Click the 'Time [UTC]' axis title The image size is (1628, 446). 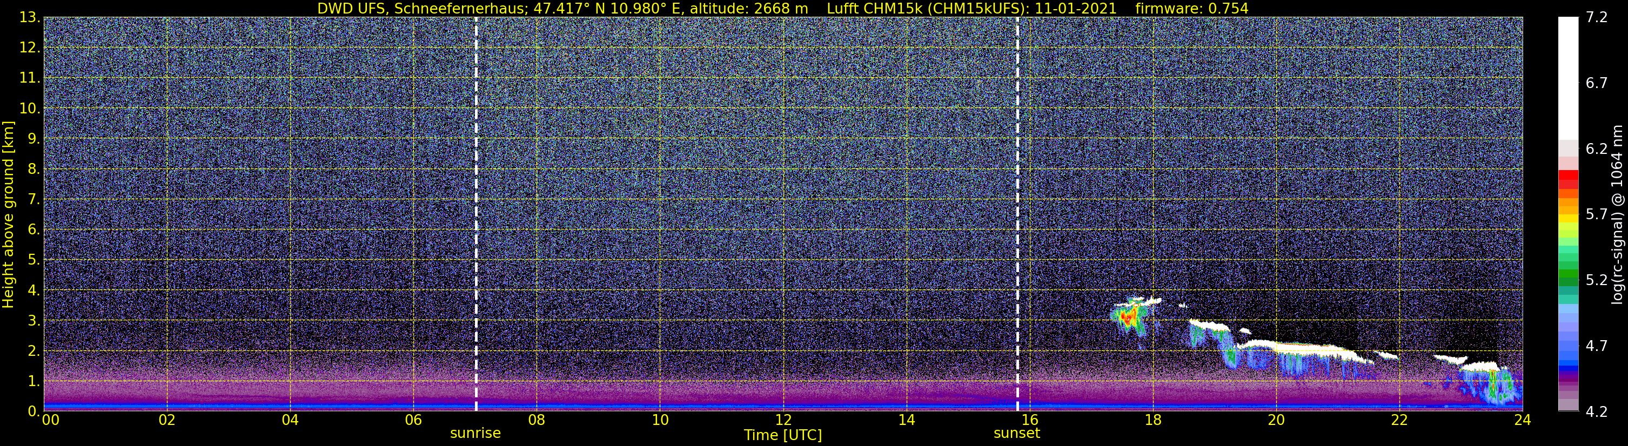pyautogui.click(x=783, y=435)
